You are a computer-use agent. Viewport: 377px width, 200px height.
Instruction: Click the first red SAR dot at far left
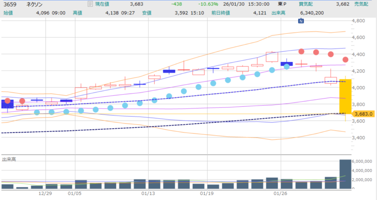(7, 101)
